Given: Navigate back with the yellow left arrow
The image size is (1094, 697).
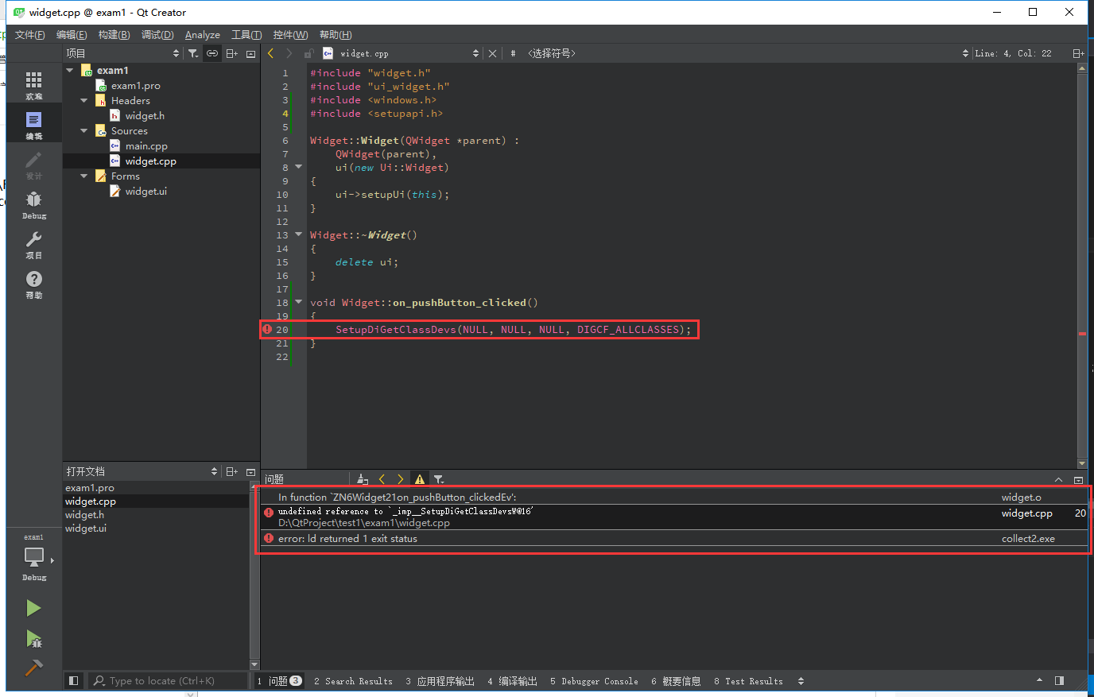Looking at the screenshot, I should click(270, 53).
